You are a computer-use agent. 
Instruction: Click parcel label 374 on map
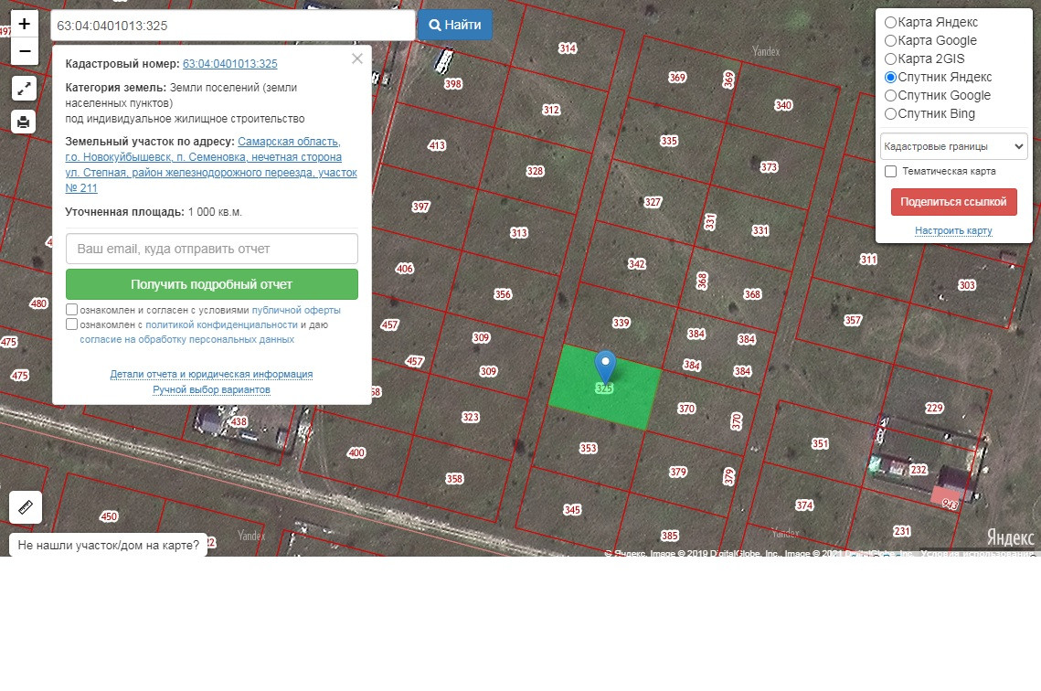coord(804,505)
